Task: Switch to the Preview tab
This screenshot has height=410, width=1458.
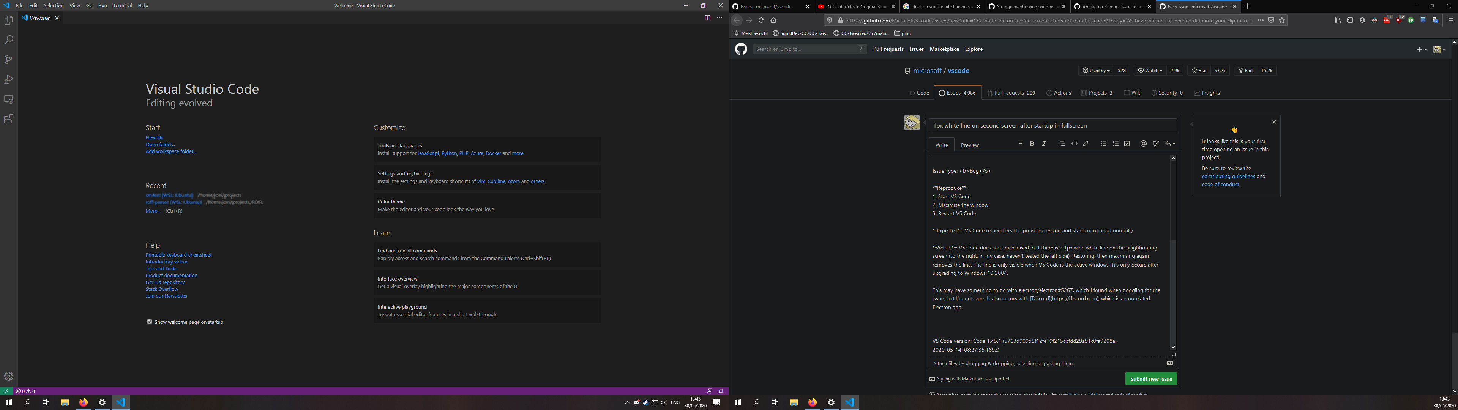Action: coord(969,145)
